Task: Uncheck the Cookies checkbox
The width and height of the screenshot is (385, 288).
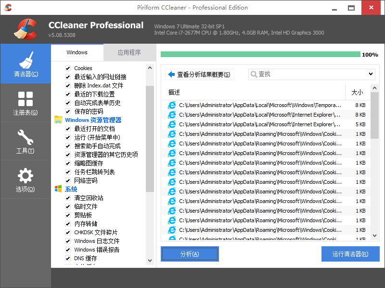Action: click(x=68, y=68)
